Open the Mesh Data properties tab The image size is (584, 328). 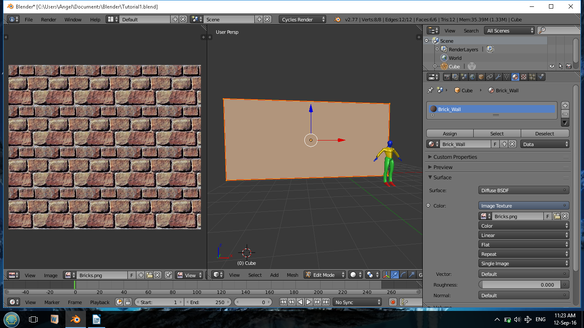(507, 77)
